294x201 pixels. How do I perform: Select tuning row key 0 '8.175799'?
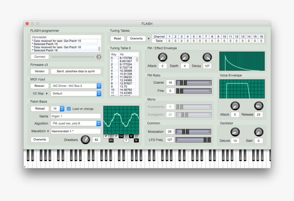(123, 58)
